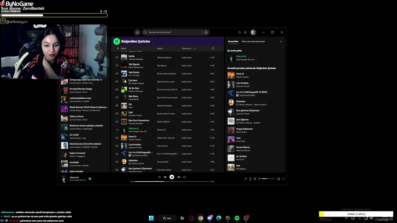
Task: Skip to the previous track
Action: point(165,177)
